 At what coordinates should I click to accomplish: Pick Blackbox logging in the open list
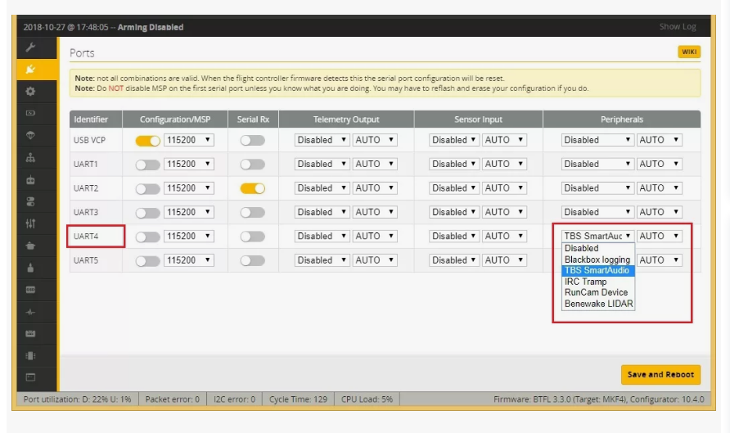tap(597, 259)
